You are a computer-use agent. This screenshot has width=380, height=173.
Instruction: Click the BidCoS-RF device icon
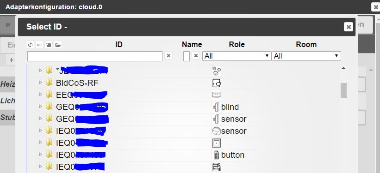click(217, 83)
